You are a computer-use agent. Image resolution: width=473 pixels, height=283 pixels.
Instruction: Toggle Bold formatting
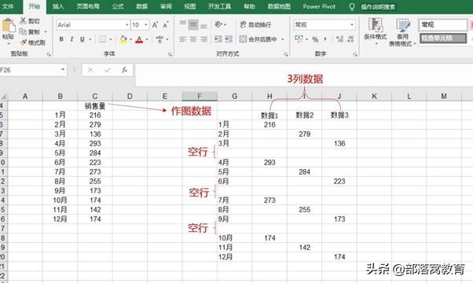(x=61, y=39)
